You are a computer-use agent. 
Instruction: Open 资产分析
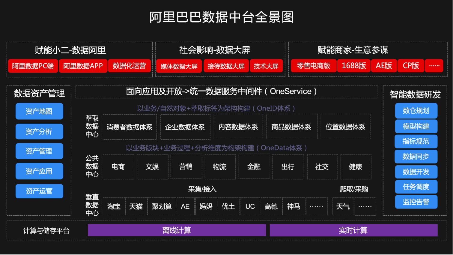[39, 131]
